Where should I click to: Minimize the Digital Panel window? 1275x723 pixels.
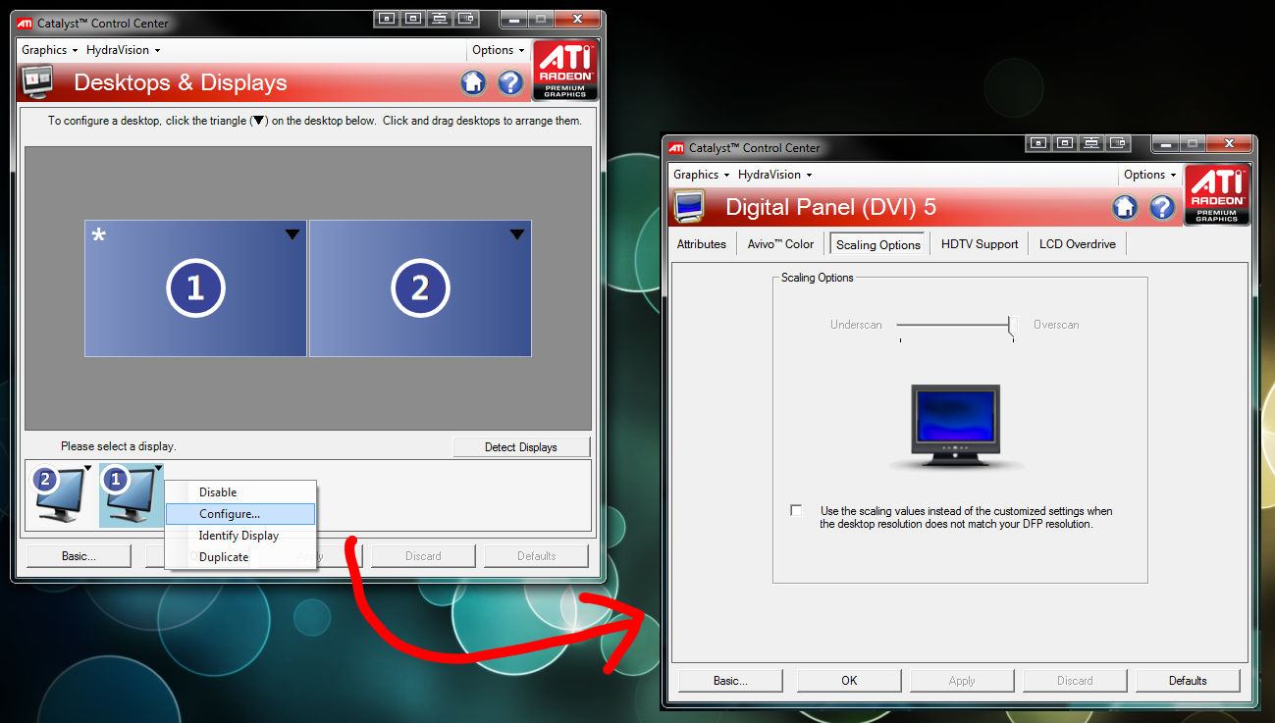[x=1166, y=143]
